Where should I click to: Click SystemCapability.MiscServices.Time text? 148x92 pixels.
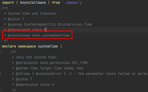(58, 24)
